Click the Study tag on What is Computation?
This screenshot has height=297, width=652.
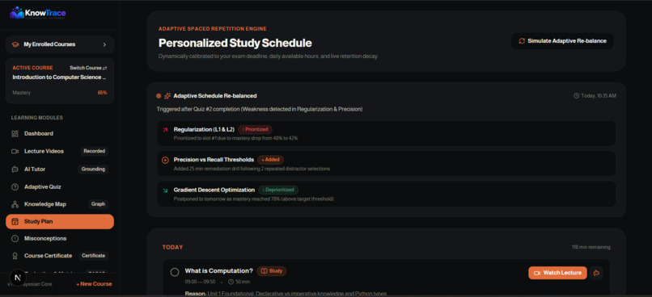tap(272, 271)
